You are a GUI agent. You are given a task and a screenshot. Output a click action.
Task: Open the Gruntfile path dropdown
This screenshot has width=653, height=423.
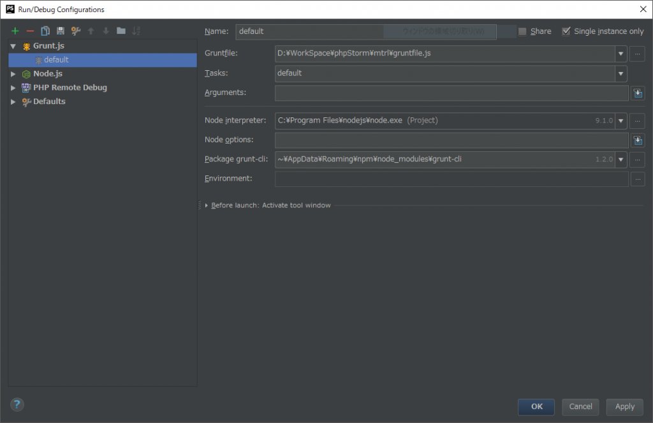621,54
